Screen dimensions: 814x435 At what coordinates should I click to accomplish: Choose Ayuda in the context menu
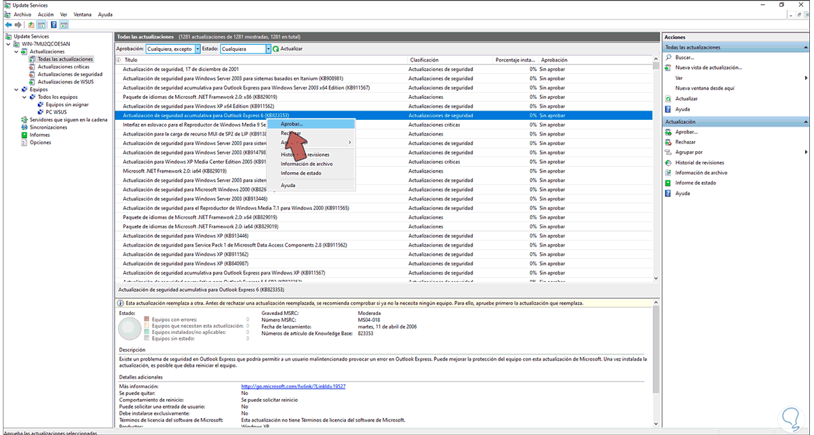tap(311, 185)
